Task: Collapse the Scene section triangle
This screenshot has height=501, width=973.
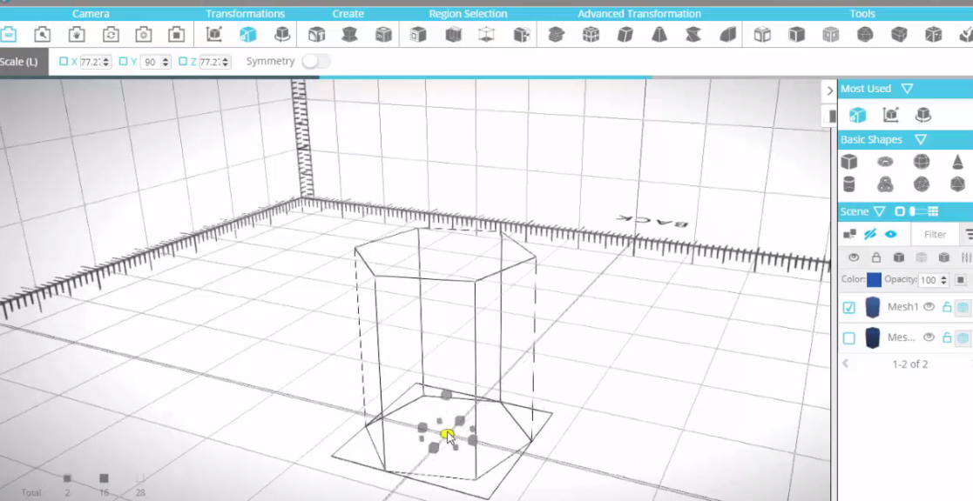Action: pos(879,211)
